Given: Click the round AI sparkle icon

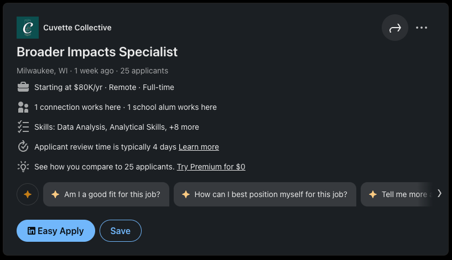Looking at the screenshot, I should (28, 194).
